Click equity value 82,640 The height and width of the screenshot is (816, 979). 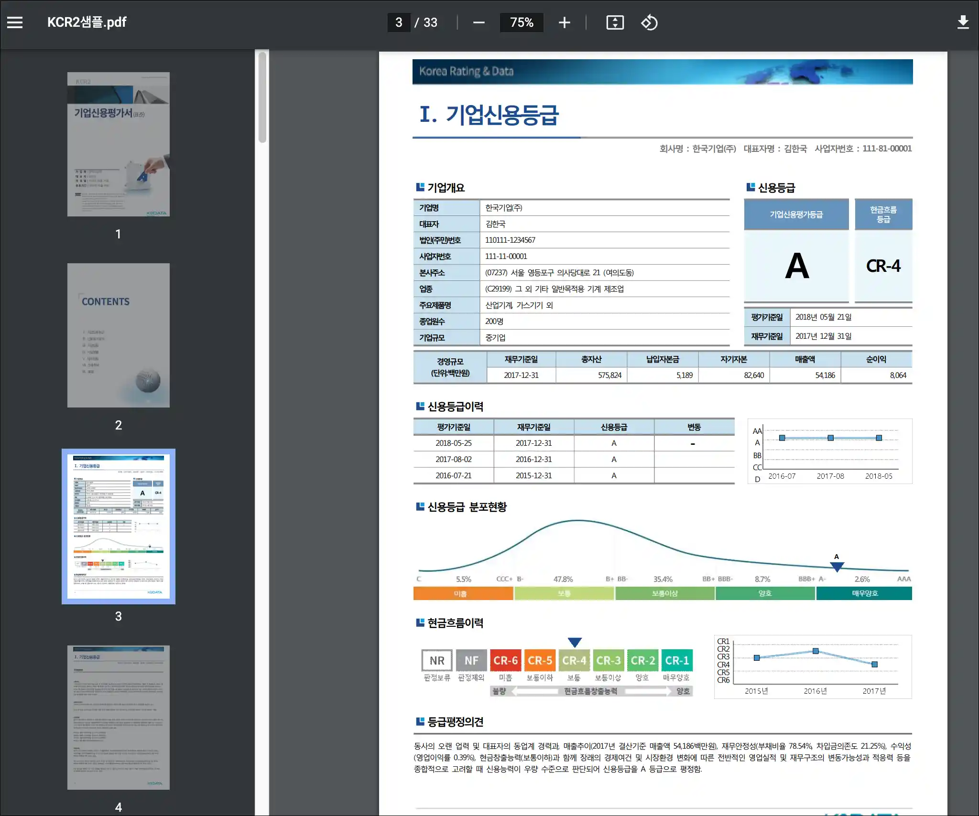point(754,376)
